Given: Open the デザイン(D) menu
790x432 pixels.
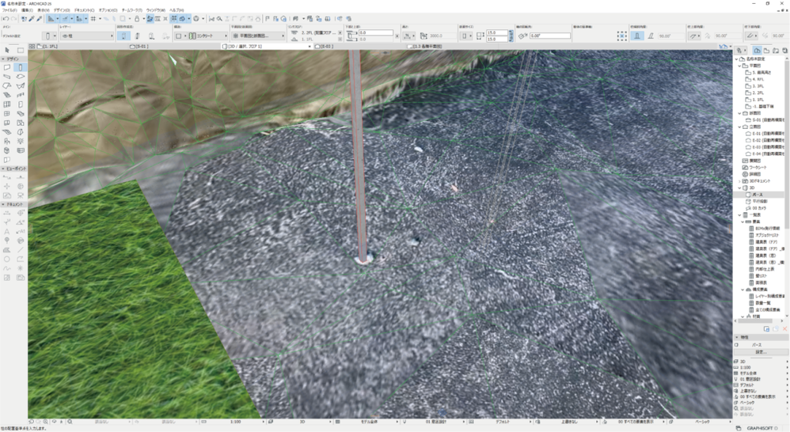Looking at the screenshot, I should click(62, 10).
